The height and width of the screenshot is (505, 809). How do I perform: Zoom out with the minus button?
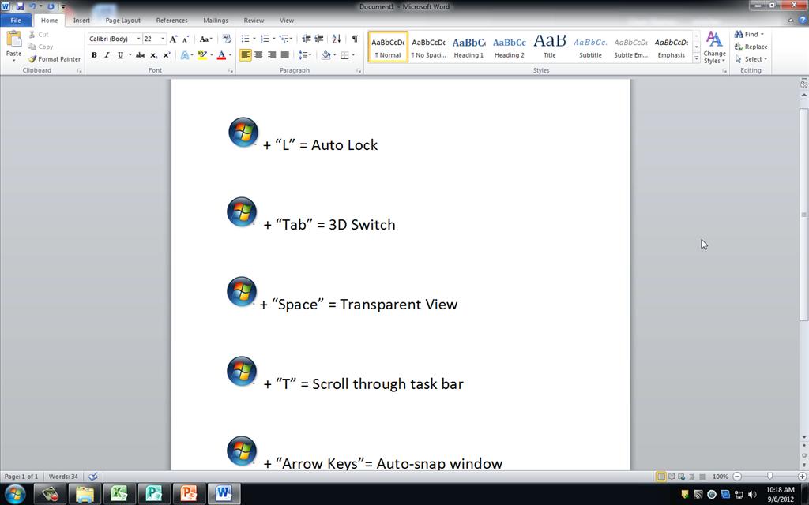tap(737, 477)
